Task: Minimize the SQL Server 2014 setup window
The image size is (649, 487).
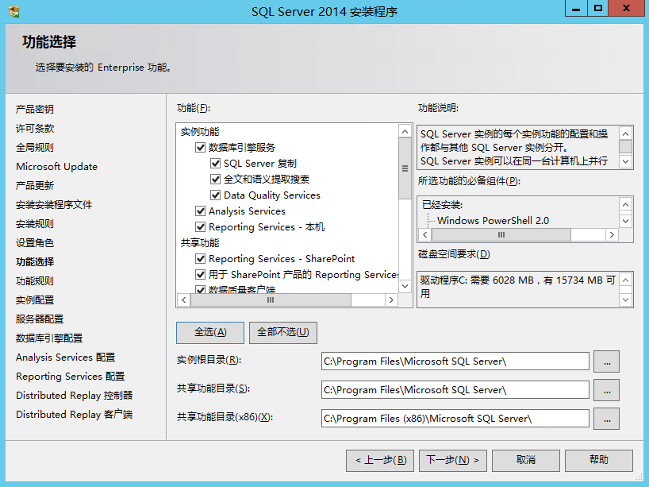Action: coord(576,8)
